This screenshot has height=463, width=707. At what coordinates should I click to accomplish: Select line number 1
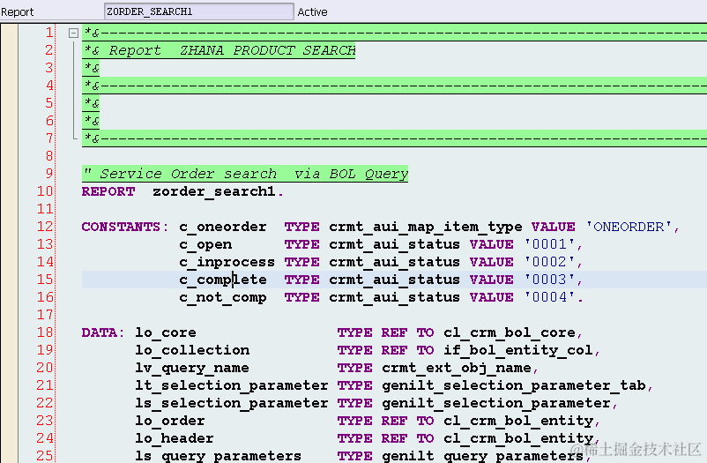click(x=49, y=33)
